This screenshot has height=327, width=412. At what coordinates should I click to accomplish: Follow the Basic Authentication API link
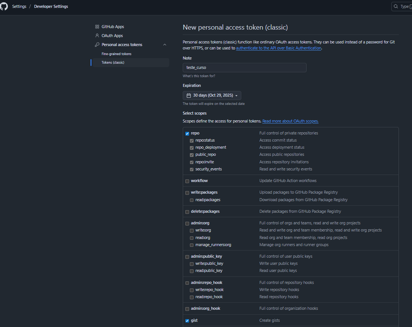[x=278, y=48]
